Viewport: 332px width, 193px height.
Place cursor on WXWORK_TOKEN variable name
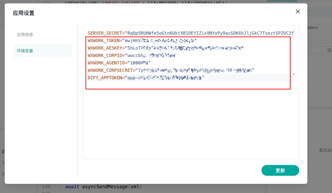[x=104, y=41]
